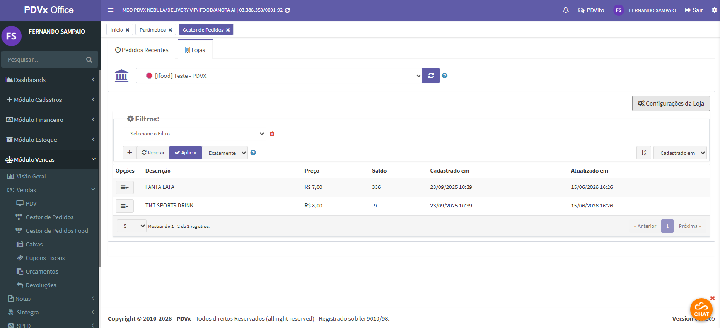Expand Módulo Estoque in sidebar
This screenshot has width=720, height=328.
tap(50, 140)
